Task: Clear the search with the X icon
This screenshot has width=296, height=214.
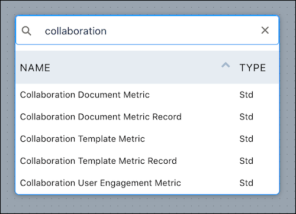Action: point(265,30)
